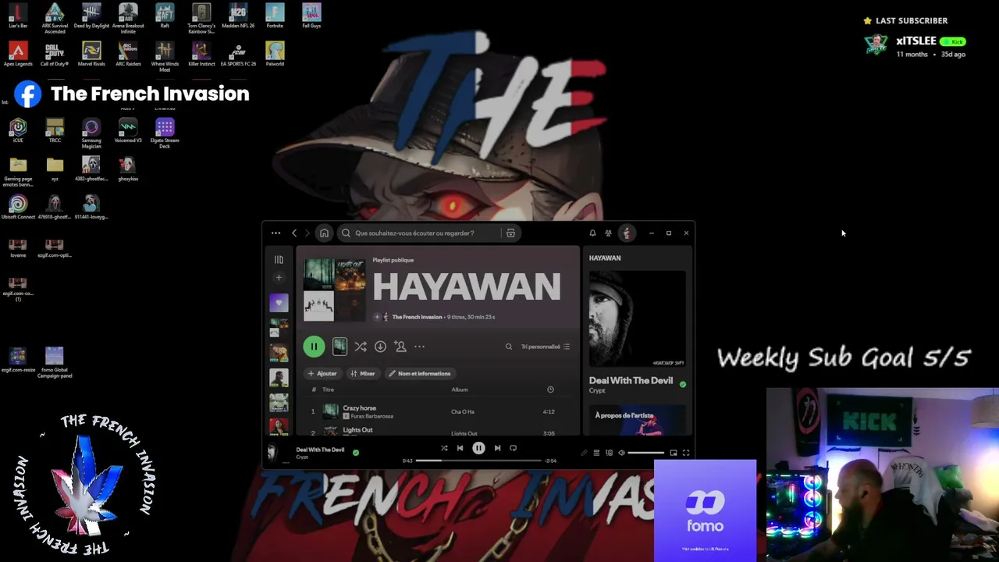The height and width of the screenshot is (562, 999).
Task: Toggle repeat in the player bar
Action: [513, 448]
